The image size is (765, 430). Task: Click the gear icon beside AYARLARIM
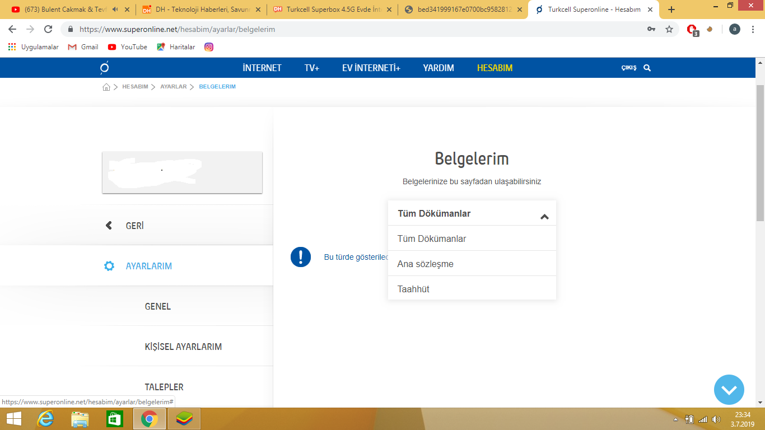click(109, 266)
